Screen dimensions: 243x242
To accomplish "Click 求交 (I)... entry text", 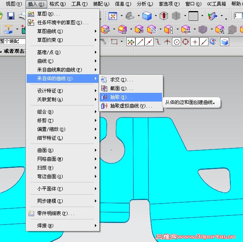I will pyautogui.click(x=121, y=80).
